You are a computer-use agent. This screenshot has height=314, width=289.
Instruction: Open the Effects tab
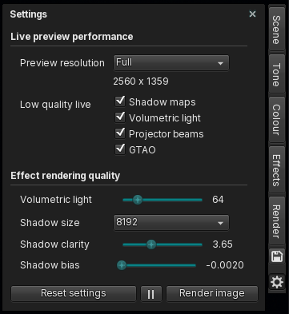(277, 170)
